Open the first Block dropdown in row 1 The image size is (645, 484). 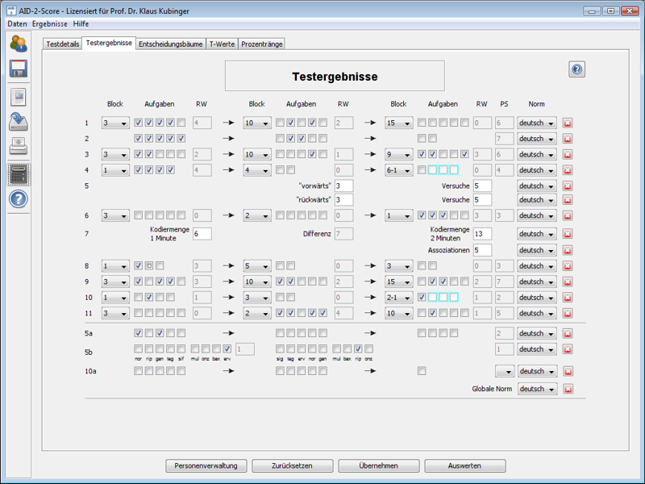pyautogui.click(x=115, y=123)
